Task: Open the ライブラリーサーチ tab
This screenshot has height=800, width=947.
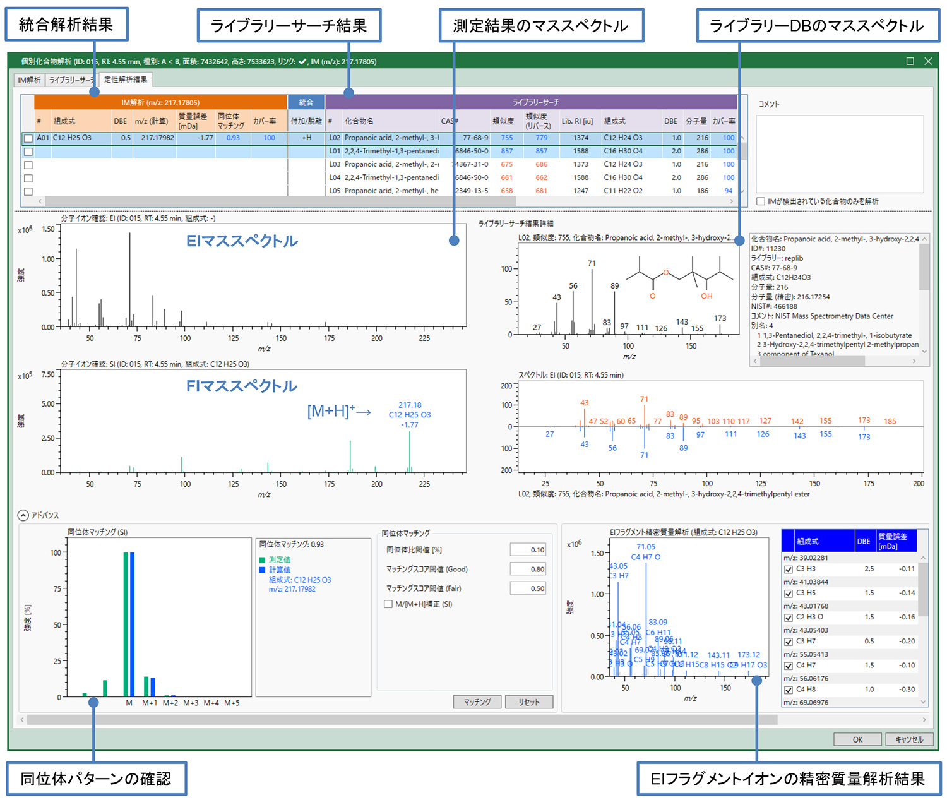Action: (x=71, y=80)
